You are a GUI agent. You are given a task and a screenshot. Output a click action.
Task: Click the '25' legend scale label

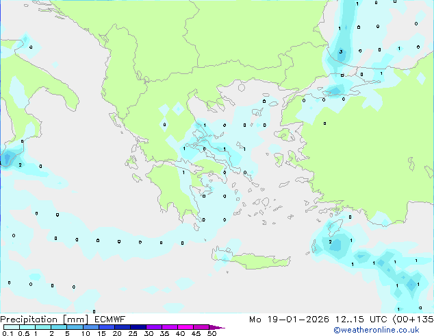tap(133, 333)
